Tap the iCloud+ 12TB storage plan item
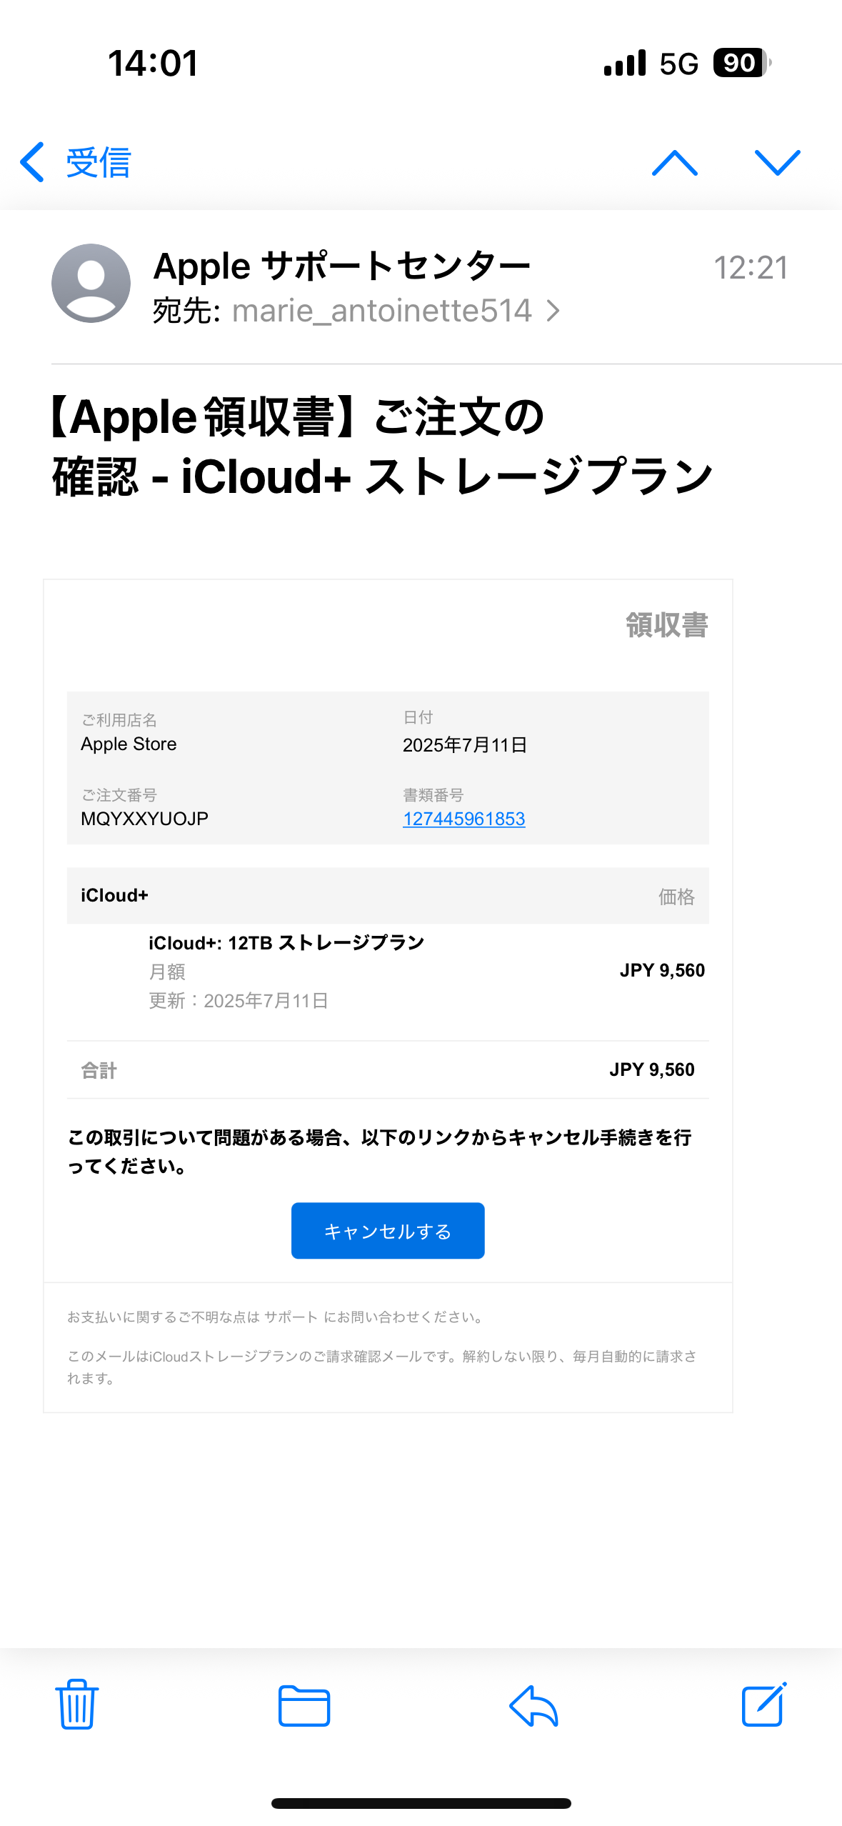The image size is (842, 1826). 286,943
